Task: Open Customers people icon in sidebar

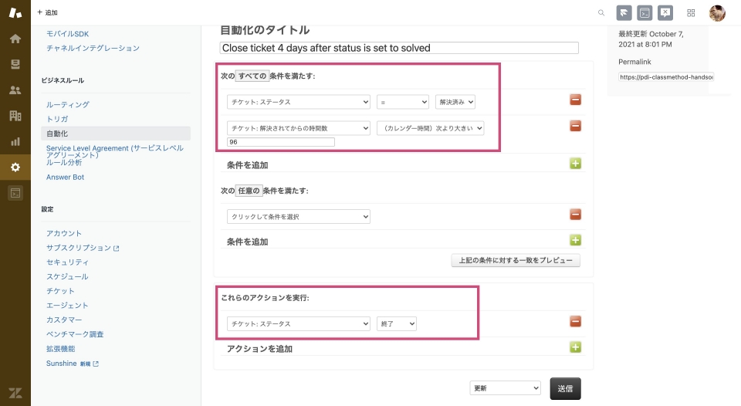Action: click(x=15, y=90)
